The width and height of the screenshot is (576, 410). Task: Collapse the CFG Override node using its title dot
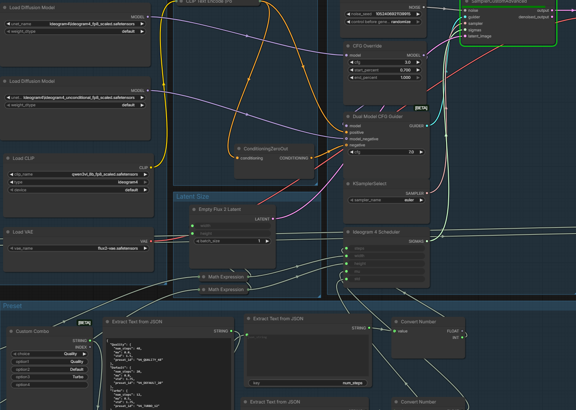(348, 46)
